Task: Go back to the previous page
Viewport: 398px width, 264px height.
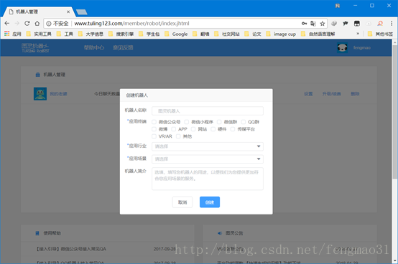Action: tap(7, 23)
